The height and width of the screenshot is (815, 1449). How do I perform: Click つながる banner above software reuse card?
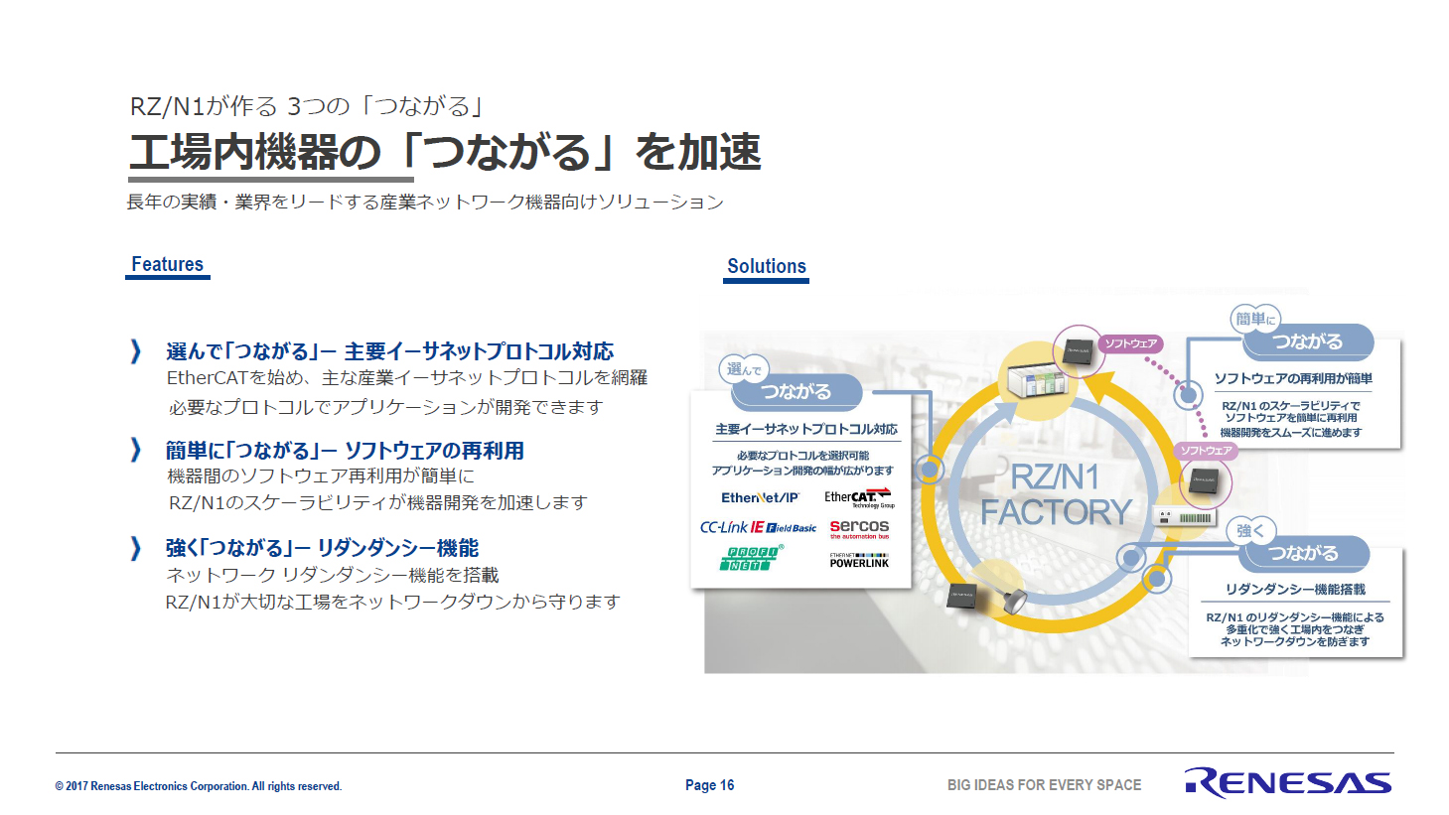tap(1308, 341)
